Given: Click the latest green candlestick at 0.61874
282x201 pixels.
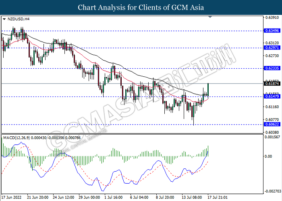Looking at the screenshot, I should pyautogui.click(x=208, y=90).
